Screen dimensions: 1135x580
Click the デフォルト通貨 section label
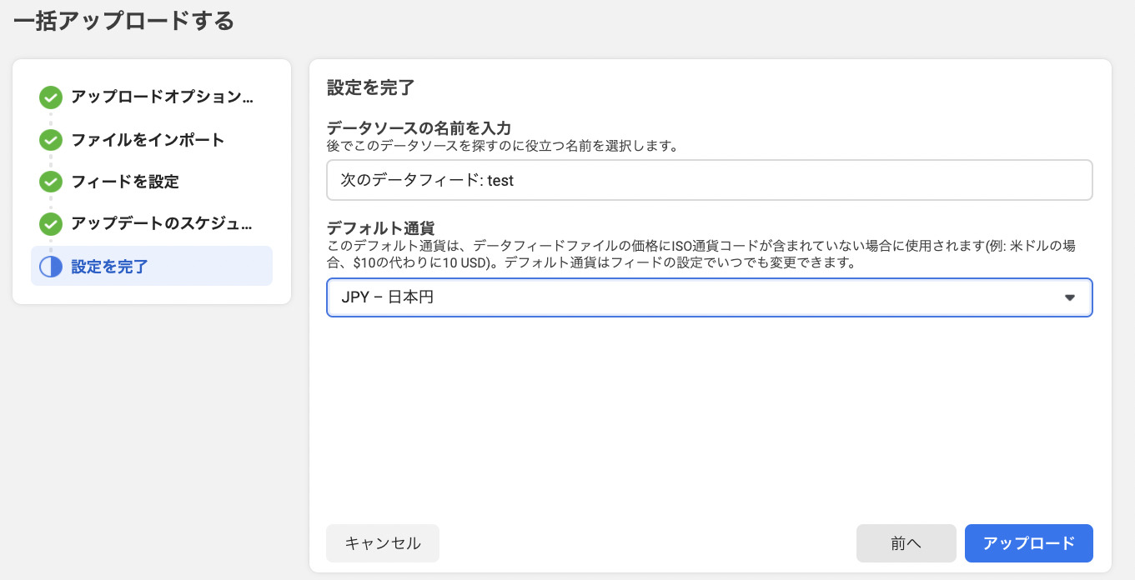pos(380,227)
